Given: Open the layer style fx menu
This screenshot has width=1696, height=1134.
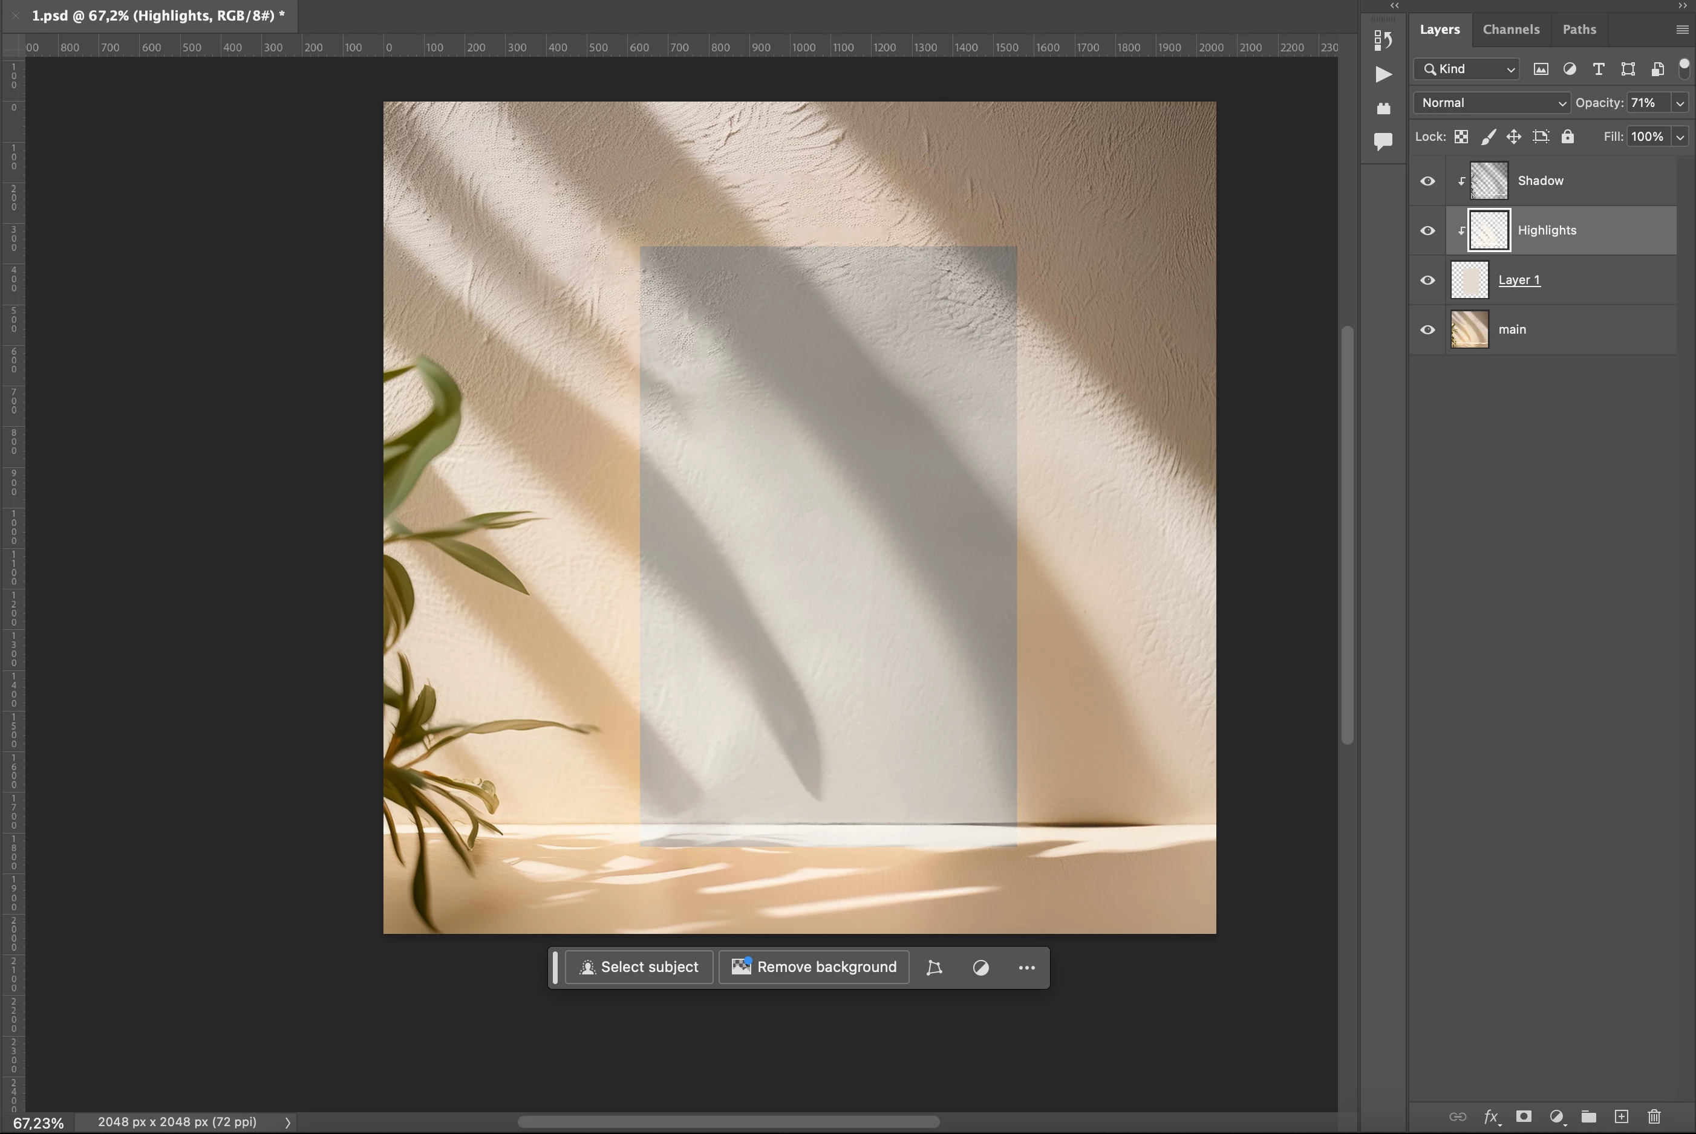Looking at the screenshot, I should [1490, 1116].
